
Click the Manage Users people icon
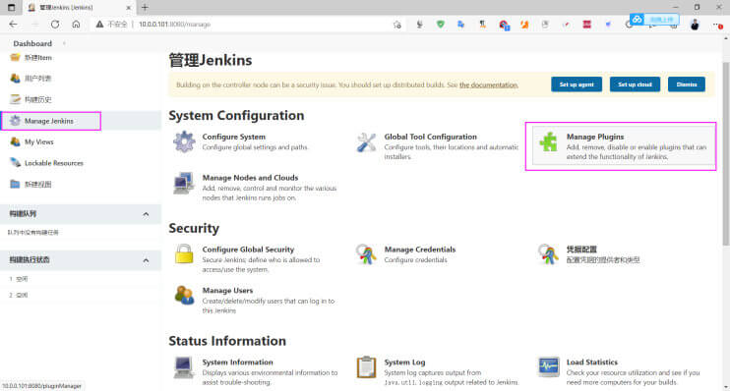[x=184, y=296]
